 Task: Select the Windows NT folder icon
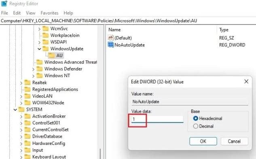(39, 76)
